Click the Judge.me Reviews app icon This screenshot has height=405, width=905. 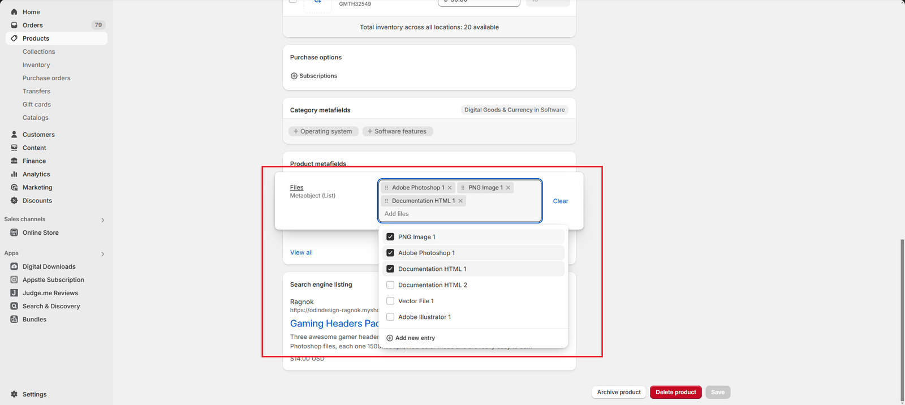coord(14,293)
